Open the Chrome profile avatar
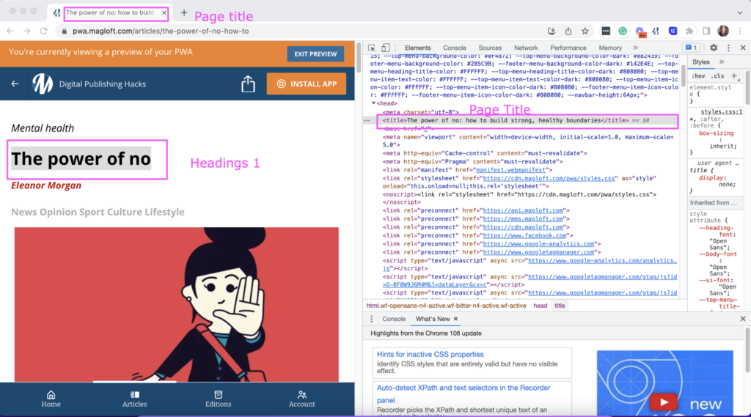Image resolution: width=751 pixels, height=417 pixels. tap(723, 31)
